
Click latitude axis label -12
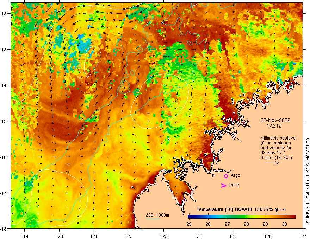[3, 14]
